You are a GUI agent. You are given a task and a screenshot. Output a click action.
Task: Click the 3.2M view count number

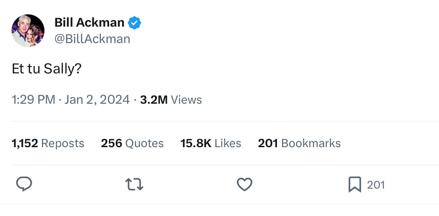(x=154, y=99)
